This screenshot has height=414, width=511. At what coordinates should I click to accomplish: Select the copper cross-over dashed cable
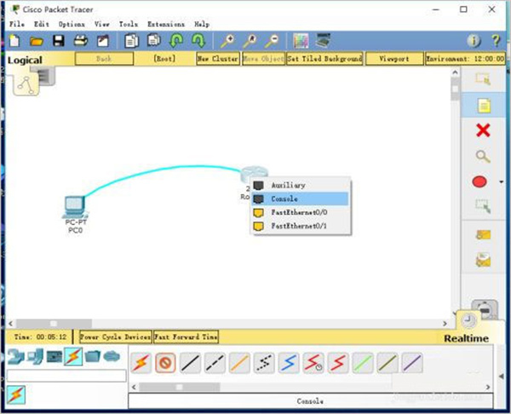click(x=215, y=365)
